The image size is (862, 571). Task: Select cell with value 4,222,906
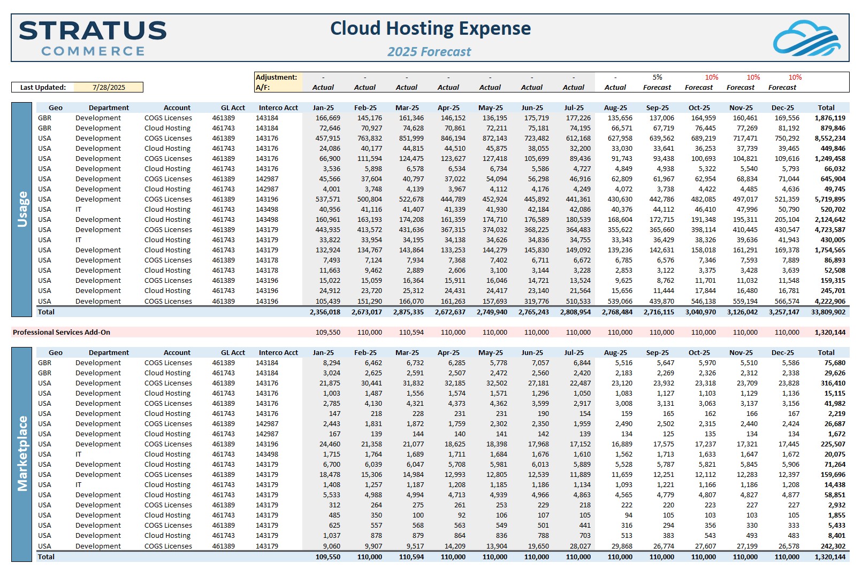(830, 301)
